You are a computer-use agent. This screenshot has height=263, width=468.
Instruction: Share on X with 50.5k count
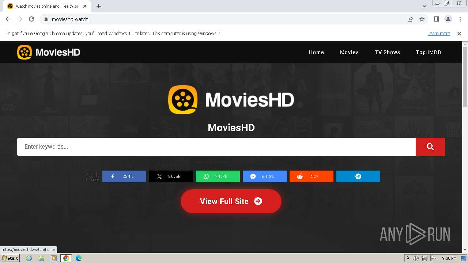pos(171,176)
